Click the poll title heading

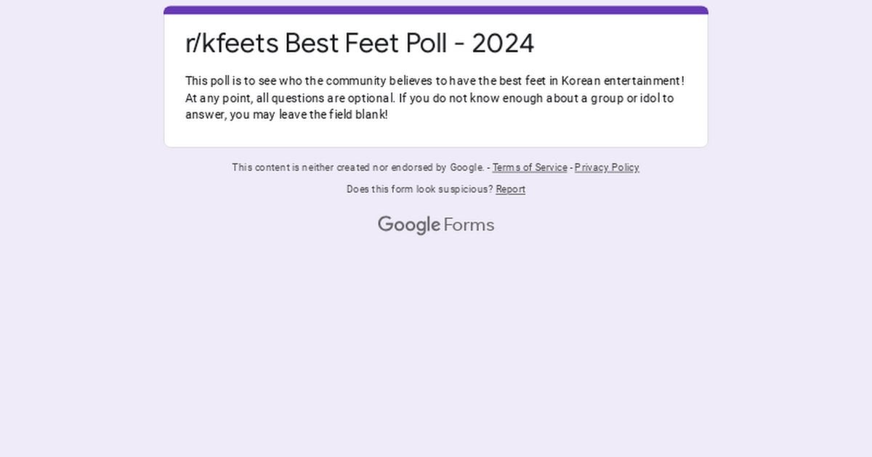360,44
